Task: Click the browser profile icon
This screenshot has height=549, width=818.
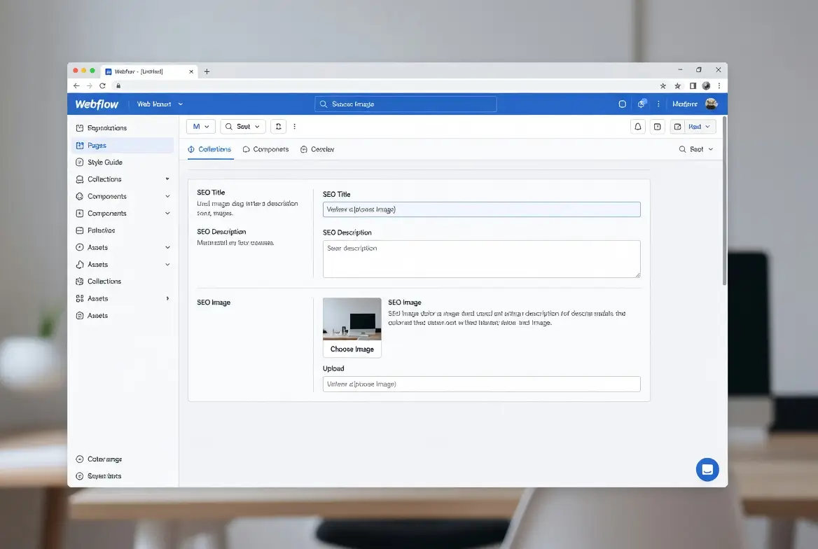Action: [x=706, y=85]
